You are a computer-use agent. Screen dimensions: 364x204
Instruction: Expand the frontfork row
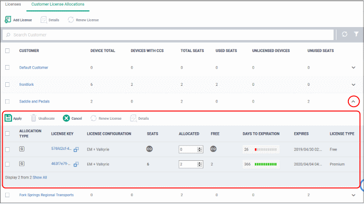coord(353,85)
